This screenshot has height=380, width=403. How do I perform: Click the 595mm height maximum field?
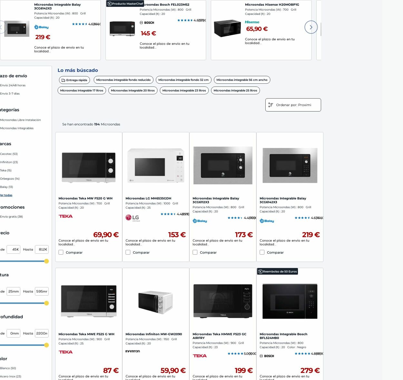pyautogui.click(x=42, y=291)
